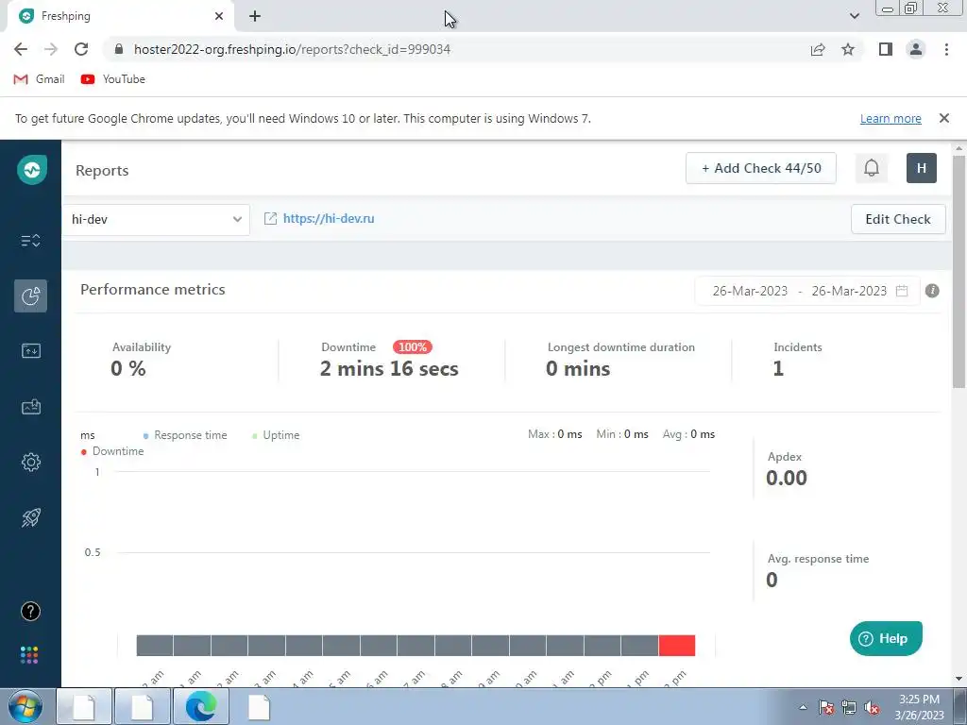Screen dimensions: 967x725
Task: Click the Availability 0 % value
Action: (128, 369)
